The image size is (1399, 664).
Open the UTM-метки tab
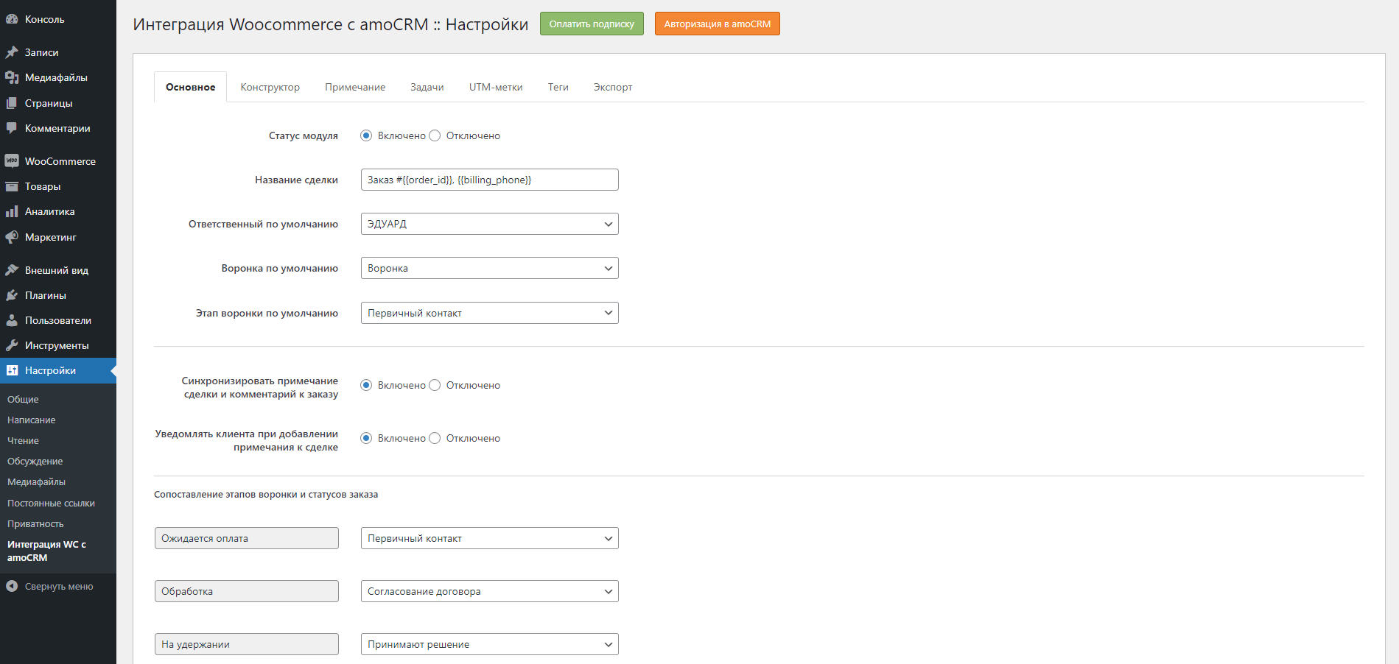pos(496,87)
